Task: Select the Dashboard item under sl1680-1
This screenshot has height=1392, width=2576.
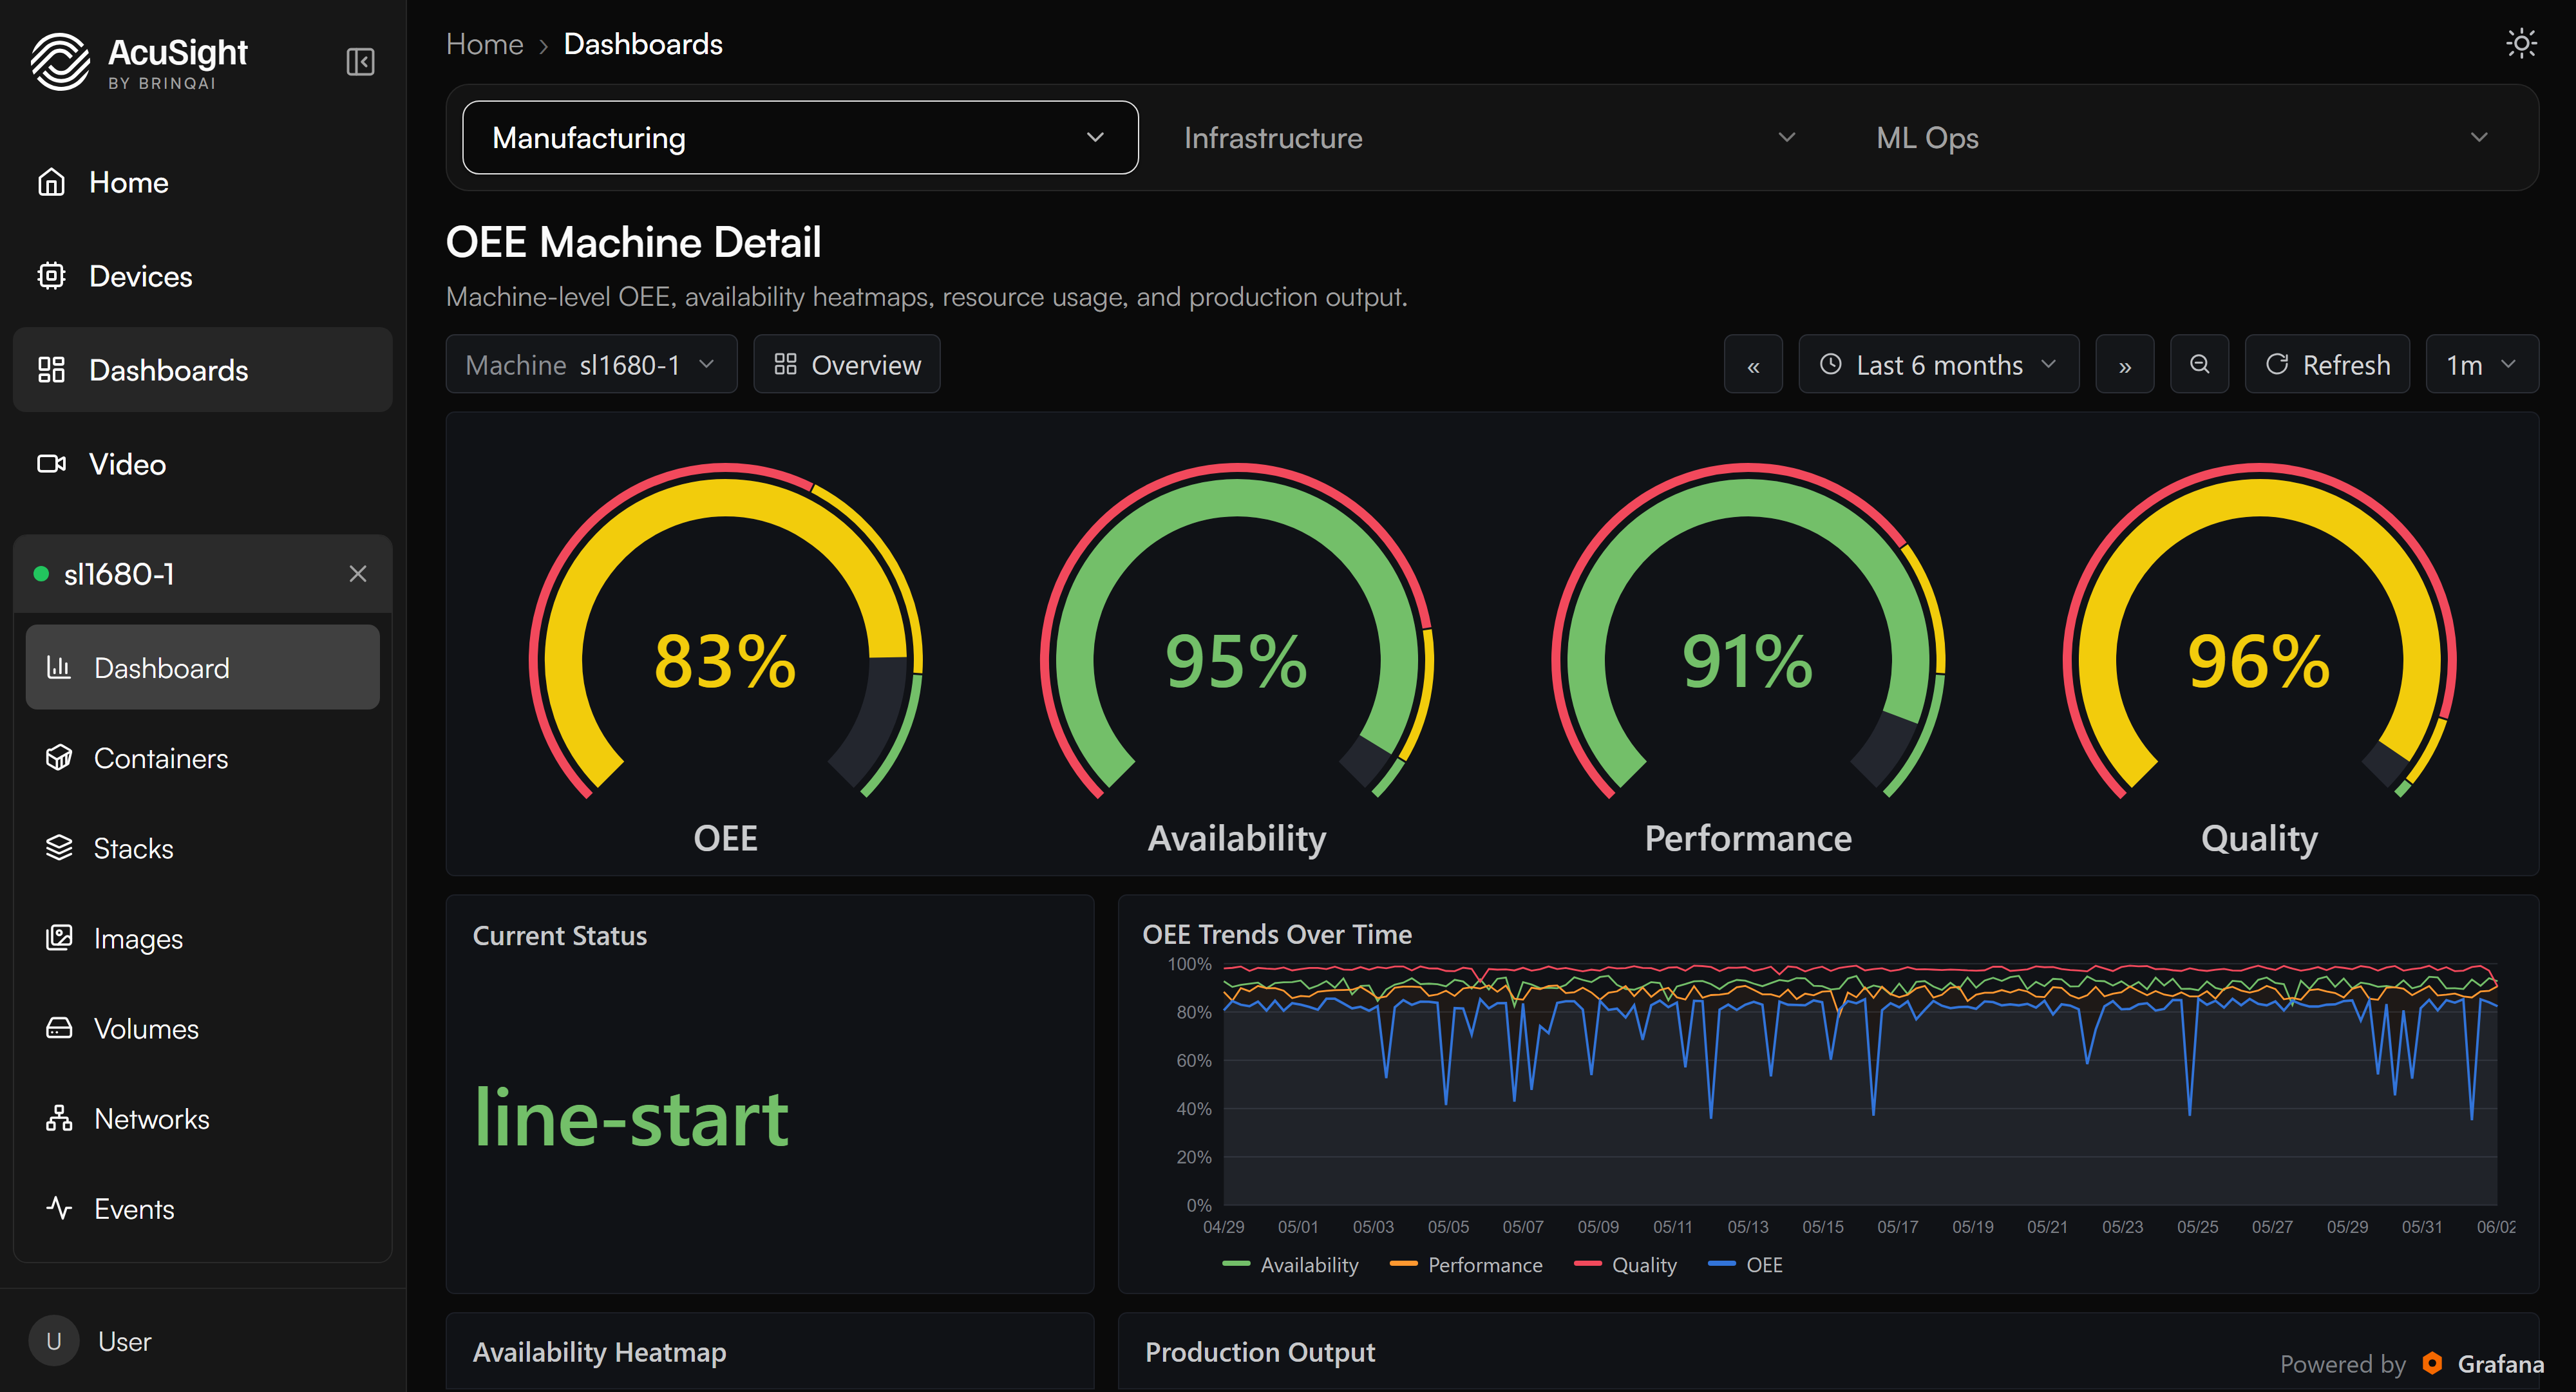Action: coord(203,667)
